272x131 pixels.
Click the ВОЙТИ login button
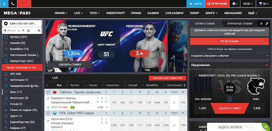pos(195,4)
